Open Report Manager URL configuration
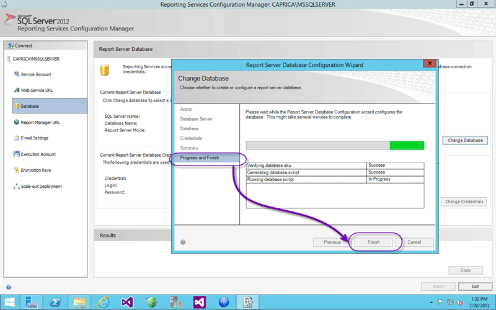 (40, 122)
